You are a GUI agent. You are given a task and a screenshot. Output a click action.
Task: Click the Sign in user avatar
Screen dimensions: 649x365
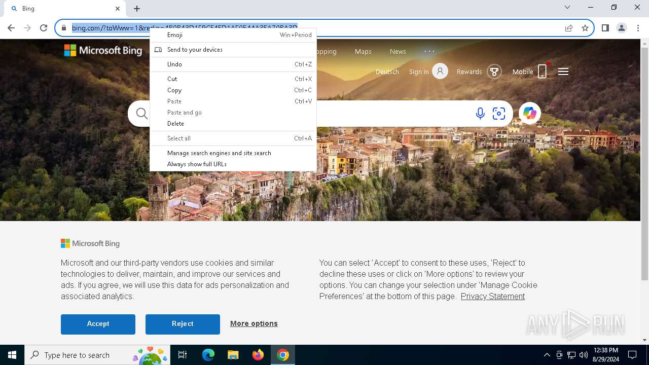click(440, 71)
